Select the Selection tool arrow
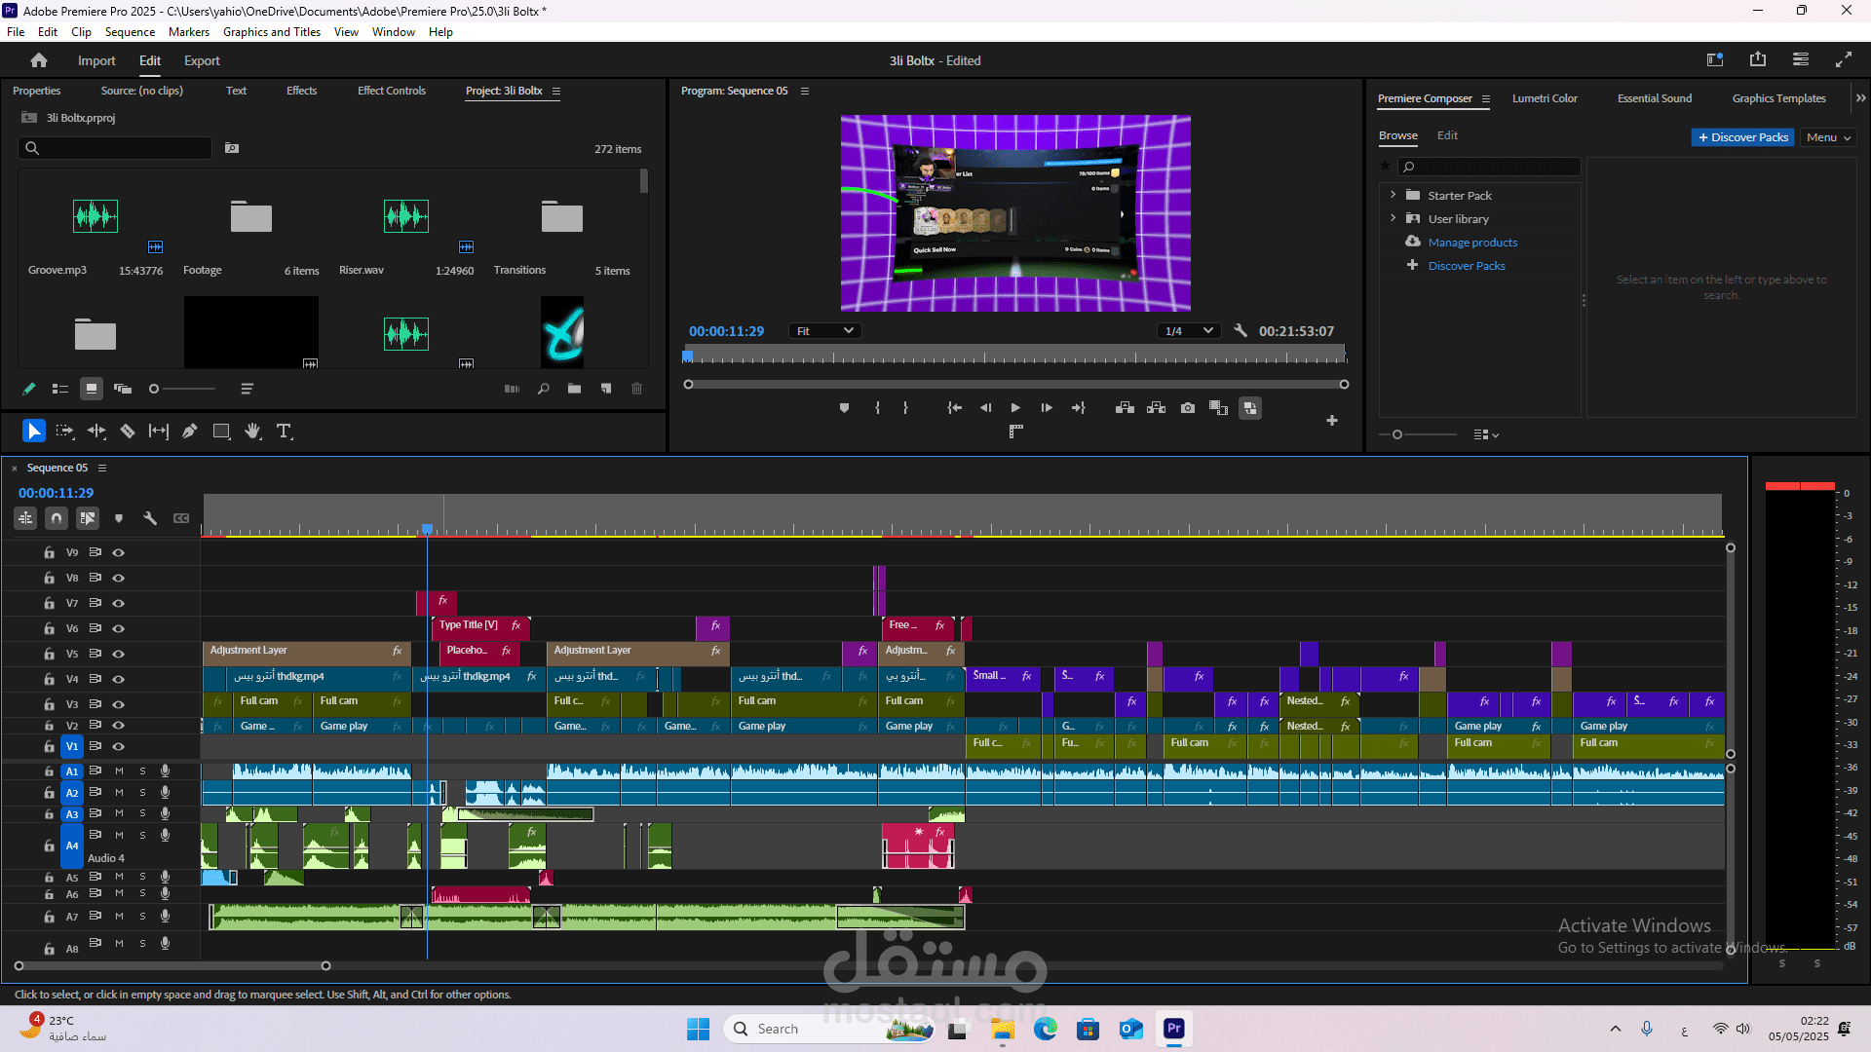 (34, 431)
